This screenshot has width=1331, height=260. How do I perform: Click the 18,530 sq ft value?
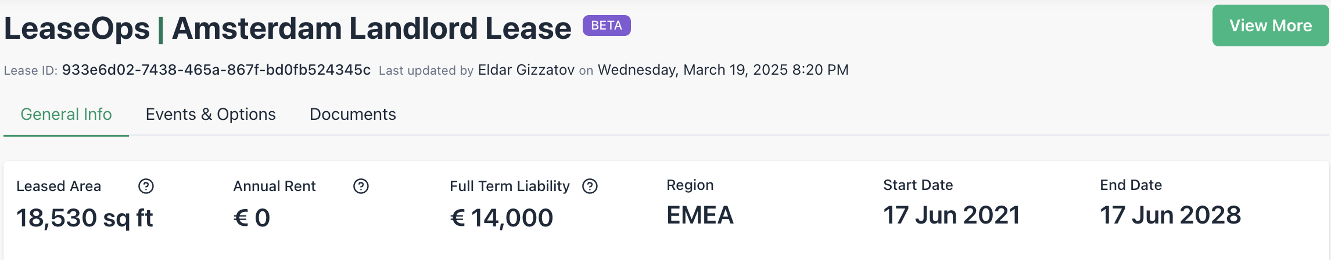(85, 218)
